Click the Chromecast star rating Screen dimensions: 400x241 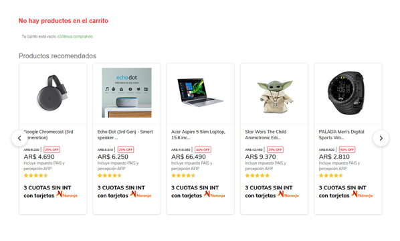tap(35, 175)
